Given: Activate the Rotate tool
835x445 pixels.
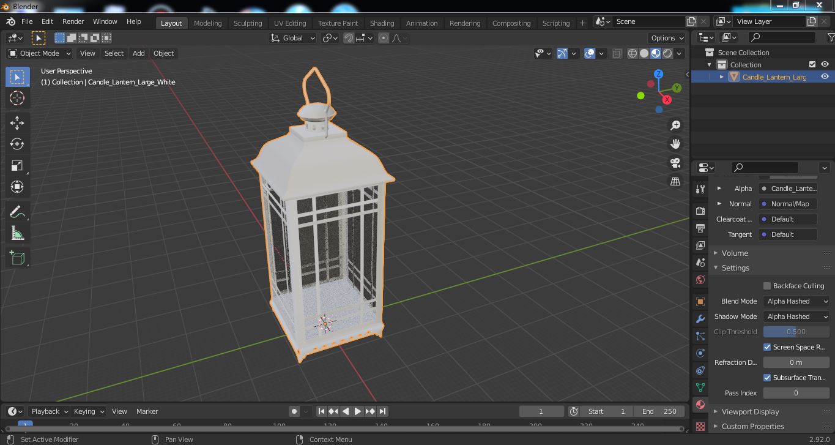Looking at the screenshot, I should click(17, 144).
